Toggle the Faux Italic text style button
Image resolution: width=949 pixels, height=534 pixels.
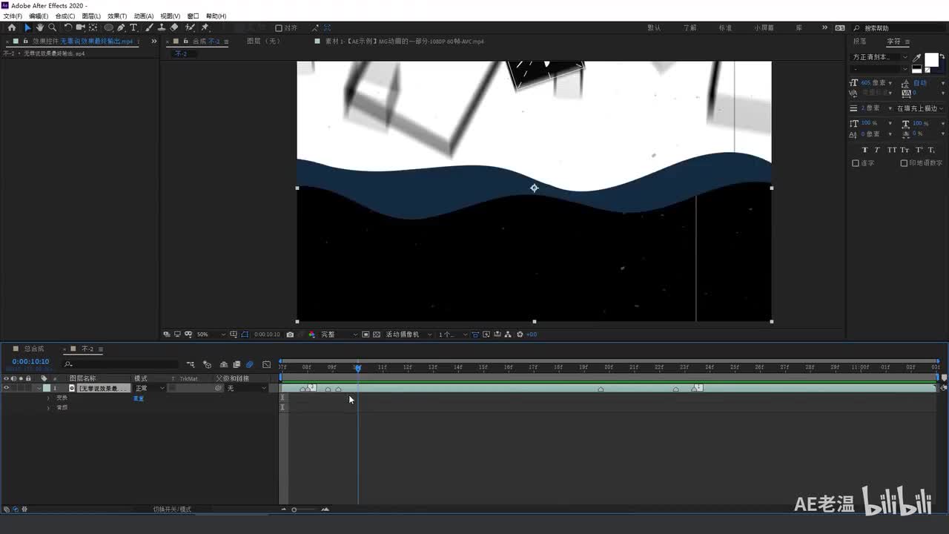878,150
